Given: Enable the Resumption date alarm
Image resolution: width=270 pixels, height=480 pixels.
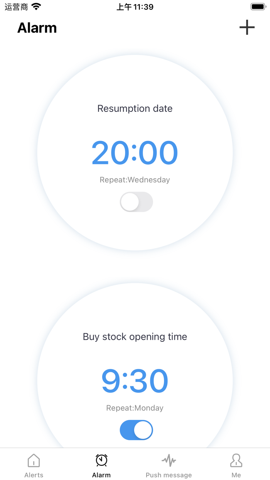Looking at the screenshot, I should (x=136, y=202).
